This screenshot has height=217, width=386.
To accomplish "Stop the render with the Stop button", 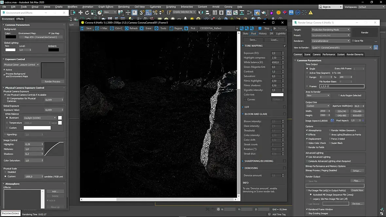I will tap(264, 28).
